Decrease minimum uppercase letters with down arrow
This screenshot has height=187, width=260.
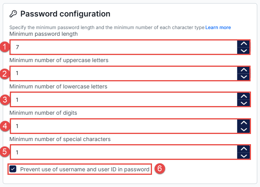244,77
